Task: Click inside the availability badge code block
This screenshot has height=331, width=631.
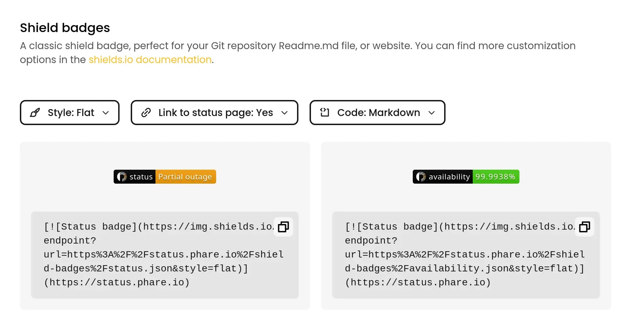Action: 466,255
